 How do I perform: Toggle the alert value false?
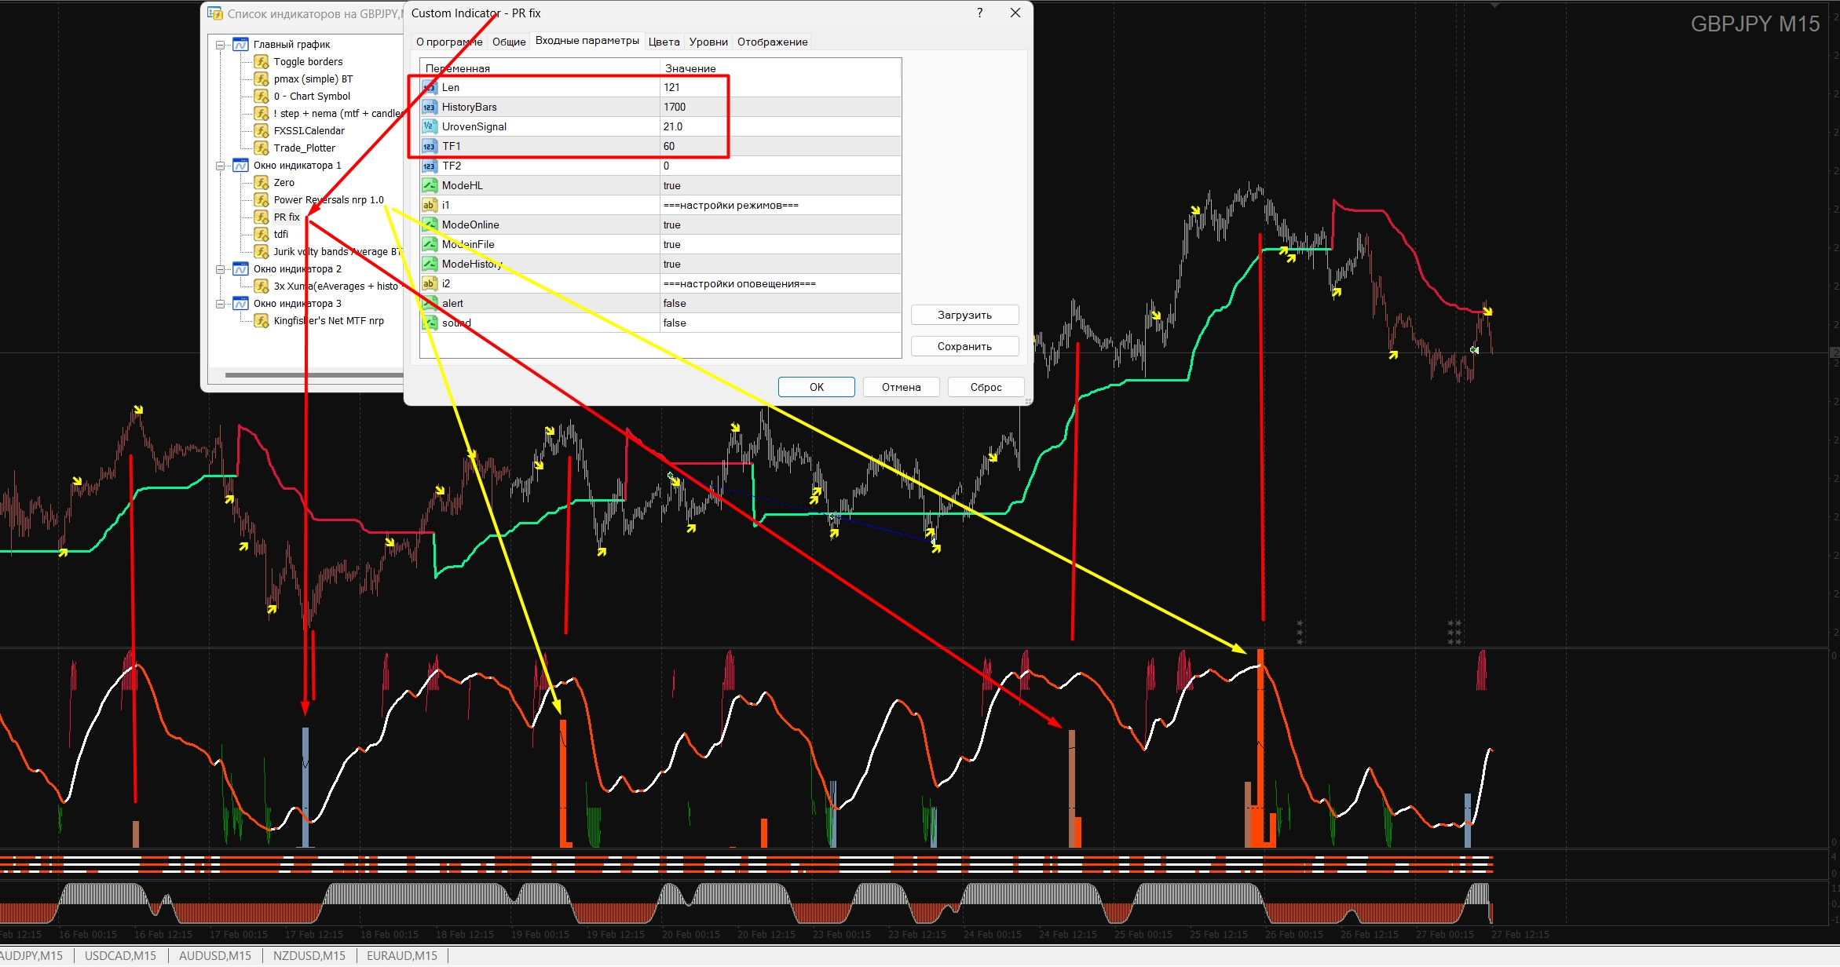(x=781, y=304)
